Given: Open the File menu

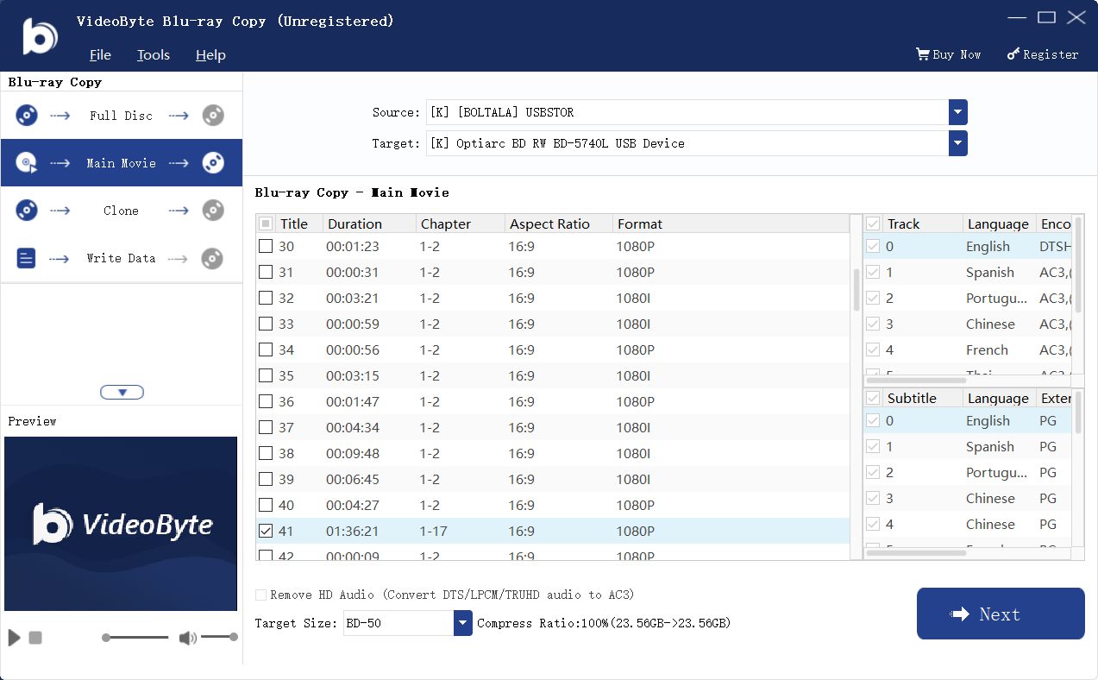Looking at the screenshot, I should (x=100, y=54).
